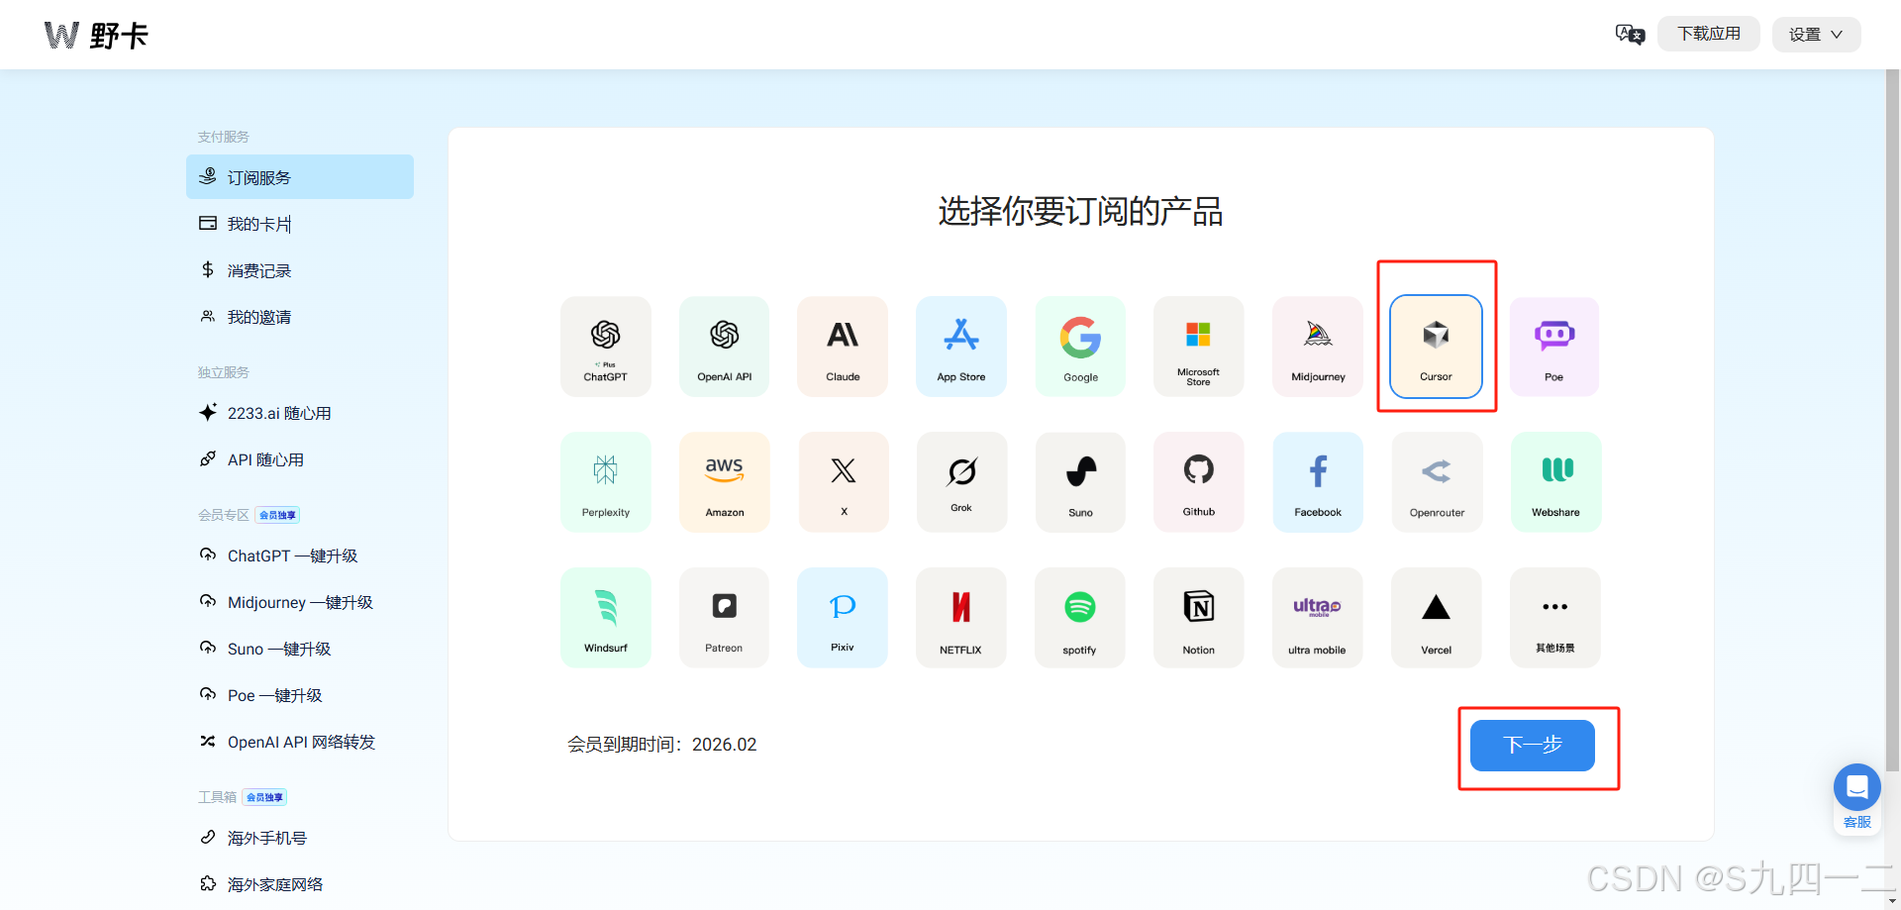Screen dimensions: 1901x910
Task: Pick the Windsurf product tile
Action: click(605, 618)
